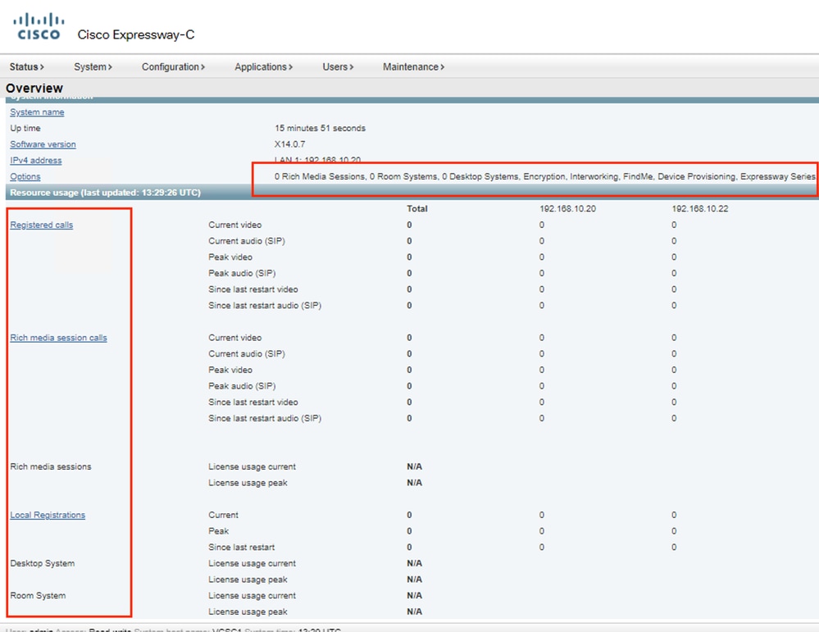This screenshot has width=819, height=632.
Task: Click 'Since last restart audio (SIP)' under Registered calls
Action: 265,306
